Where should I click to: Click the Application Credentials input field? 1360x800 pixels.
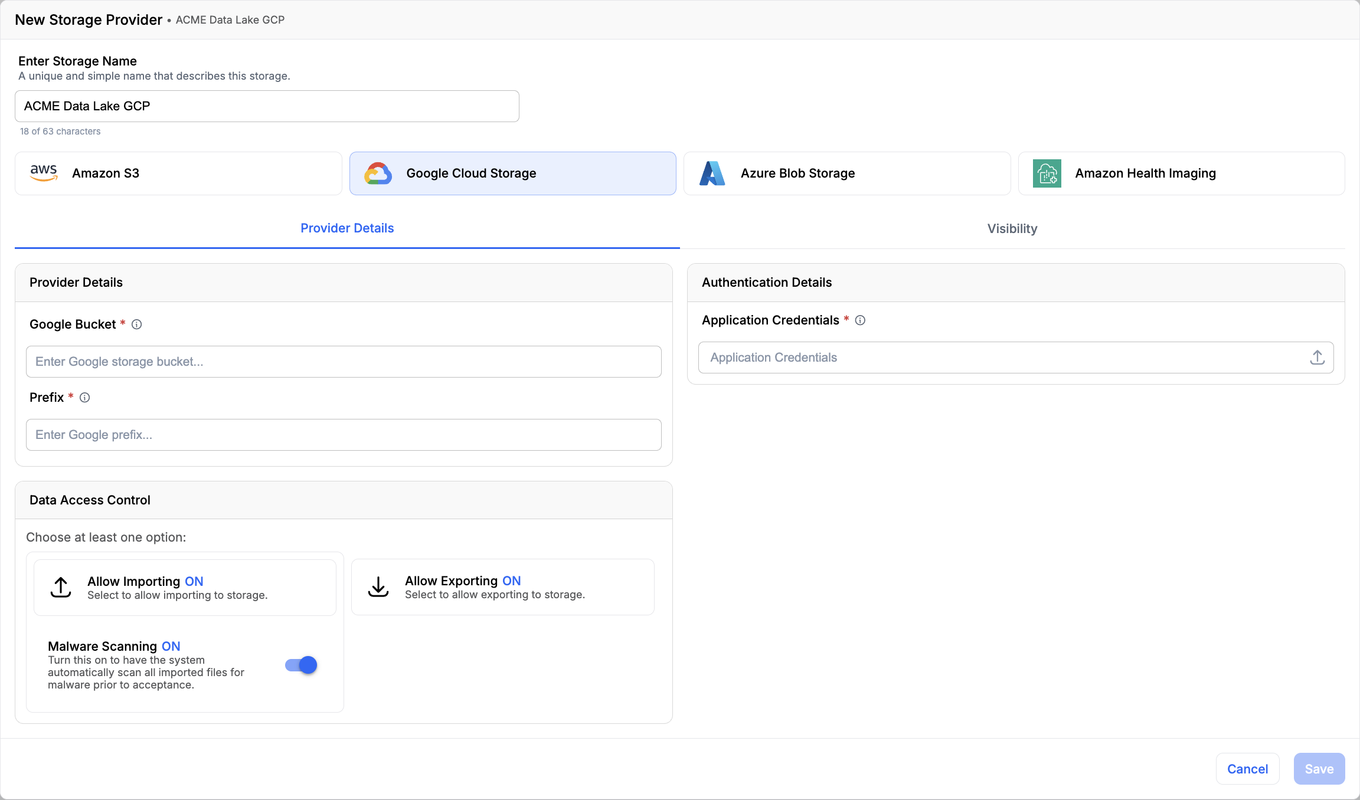click(1016, 358)
